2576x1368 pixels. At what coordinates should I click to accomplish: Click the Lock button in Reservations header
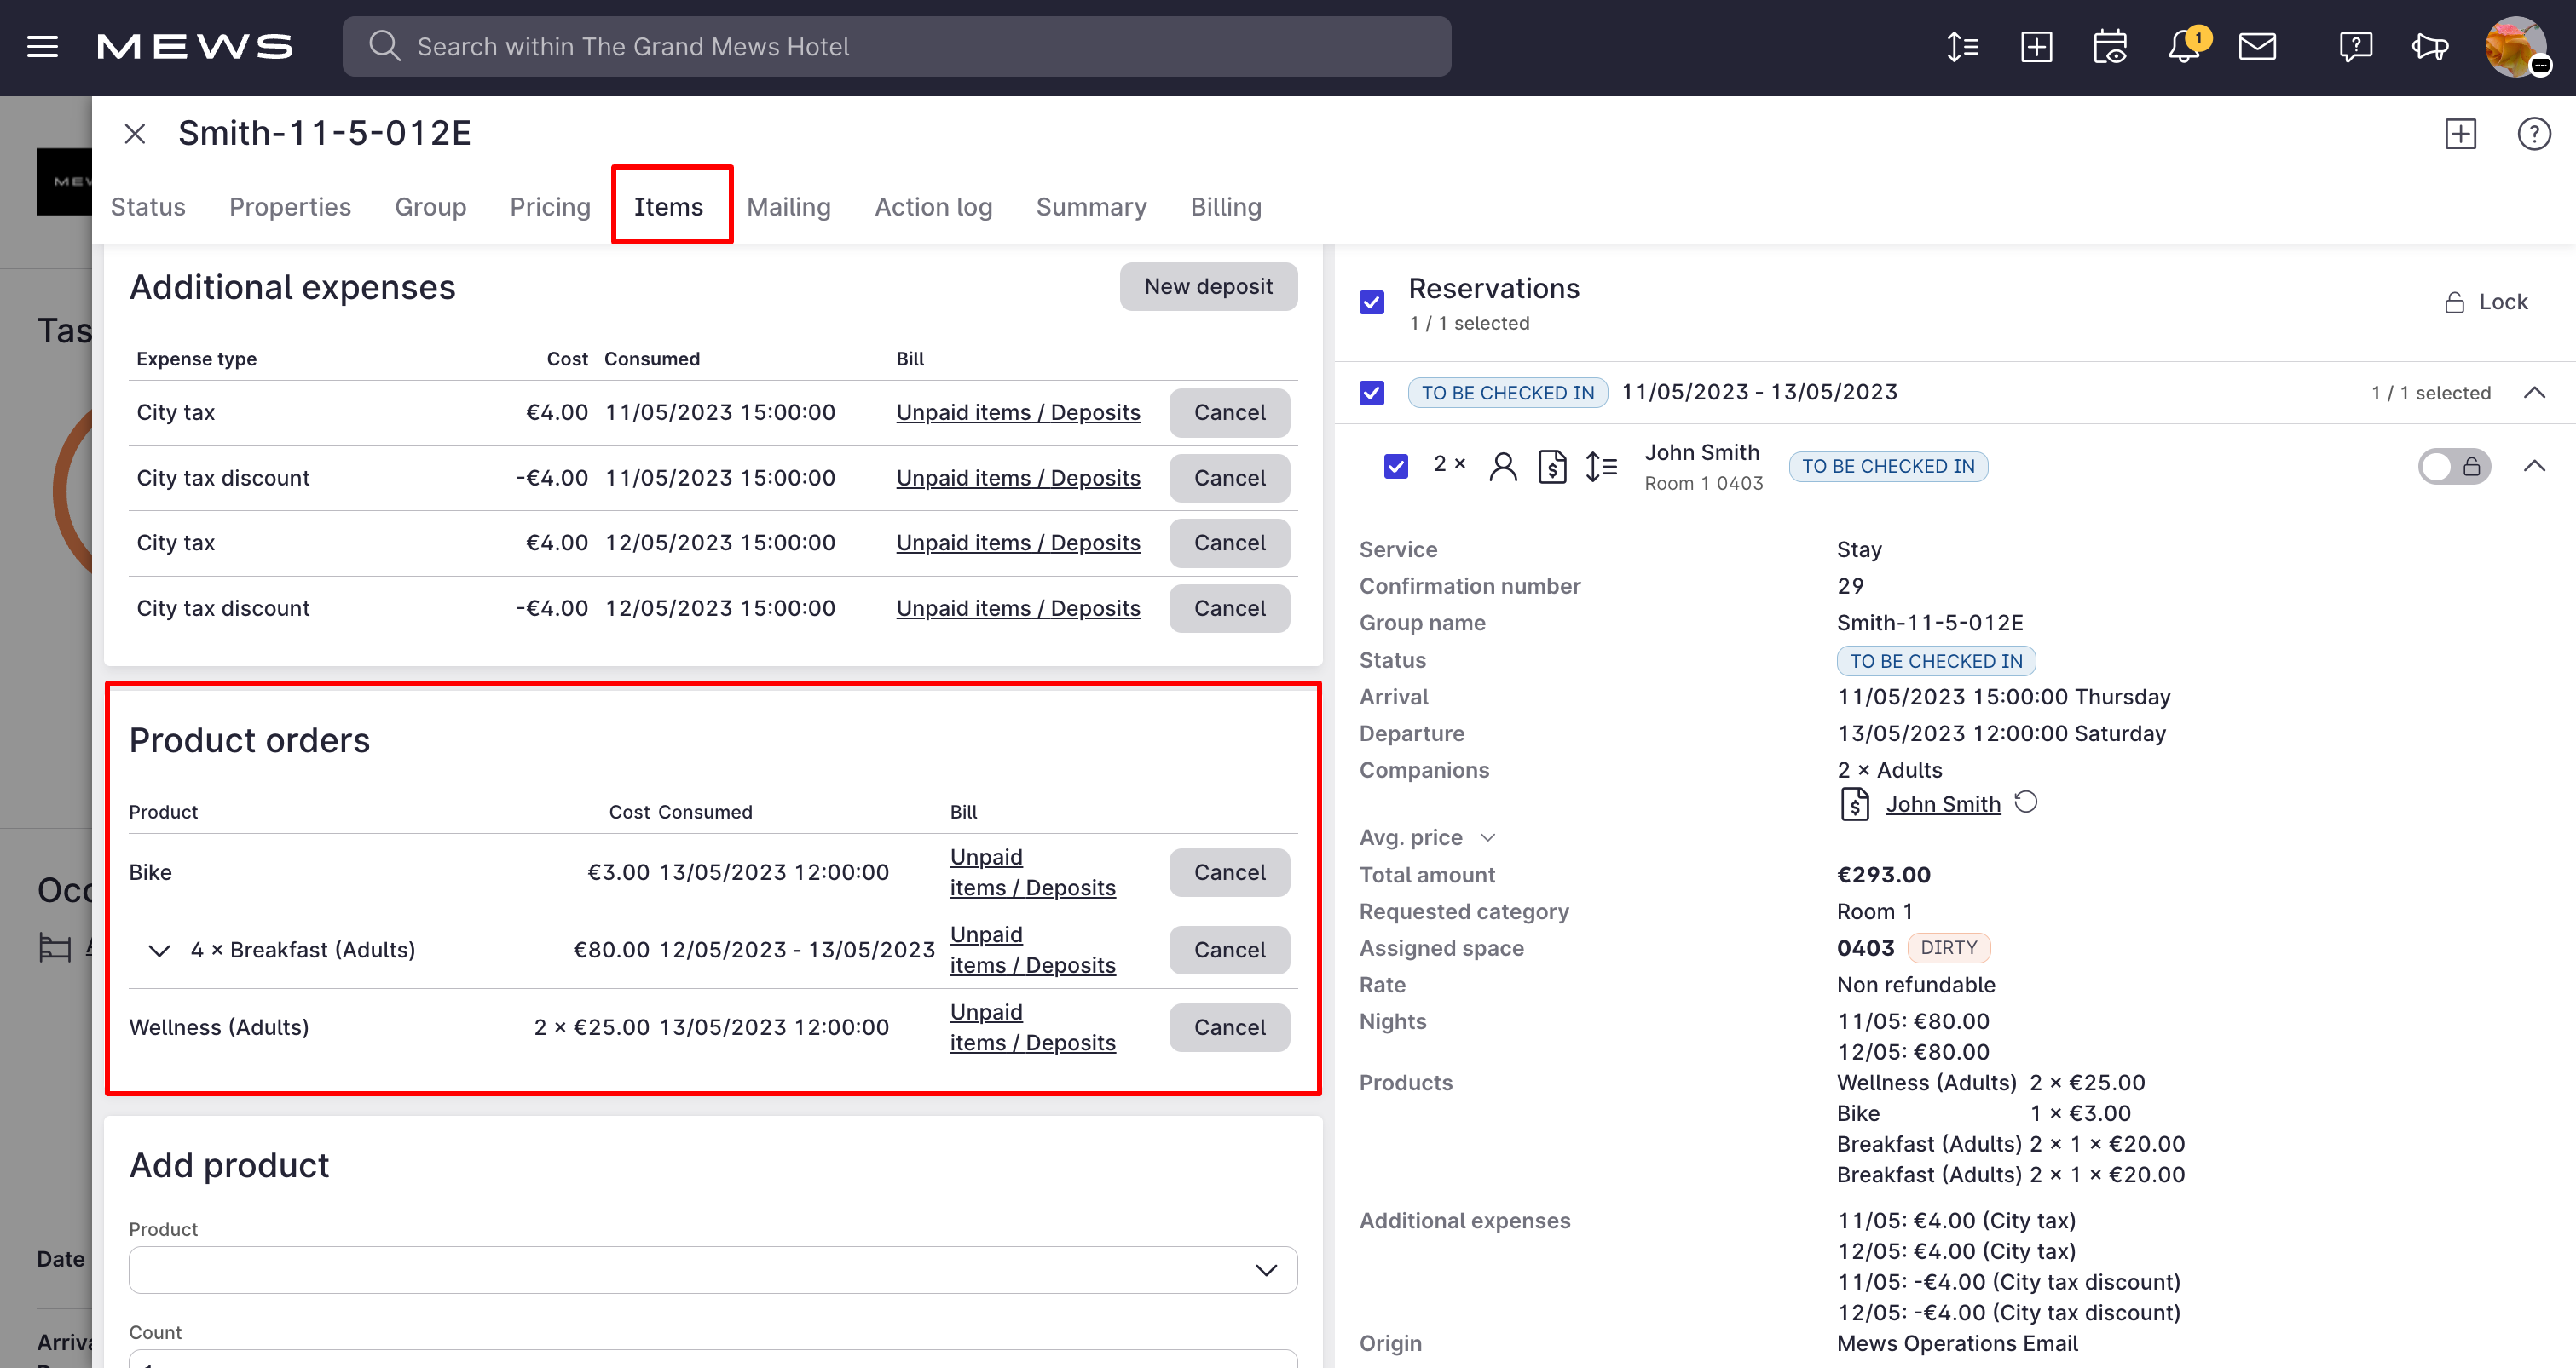(2486, 302)
